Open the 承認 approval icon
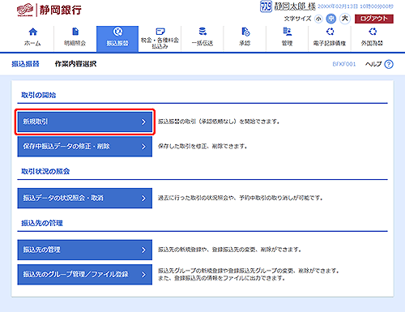Screen dimensions: 405x312 pos(245,32)
